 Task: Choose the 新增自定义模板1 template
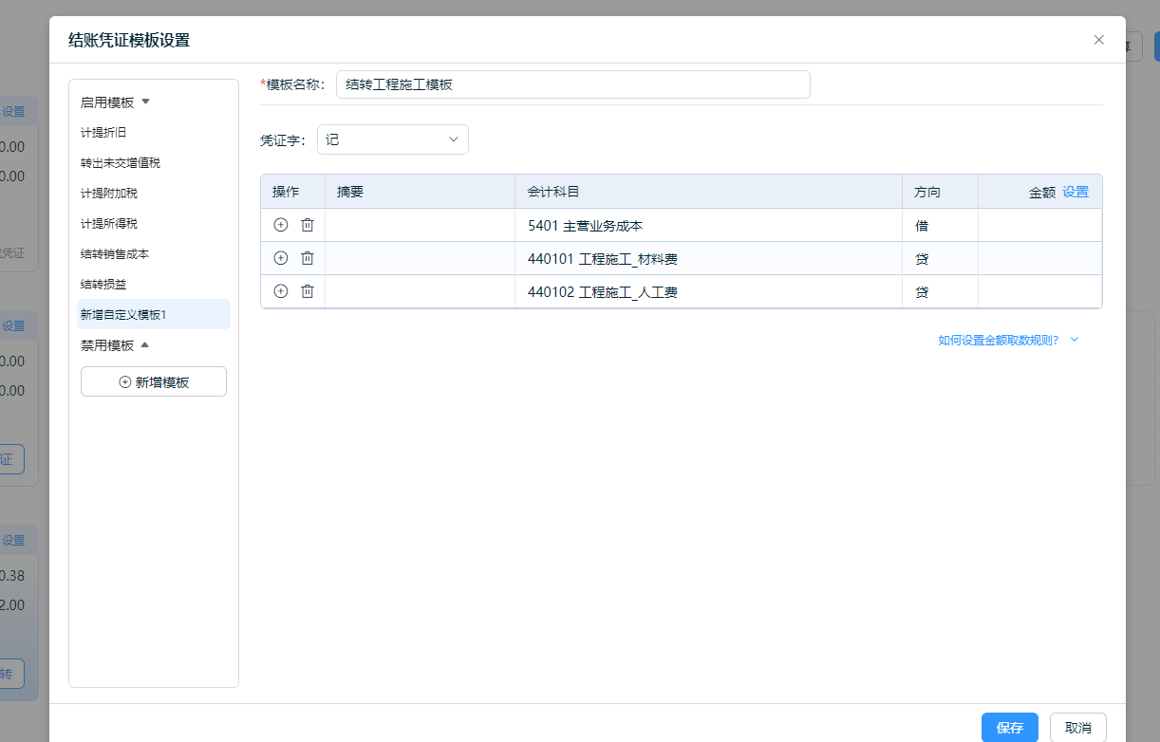point(123,314)
